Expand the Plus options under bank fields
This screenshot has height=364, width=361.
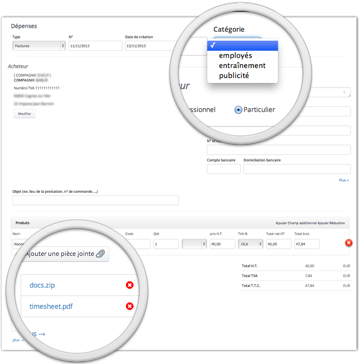pos(344,180)
